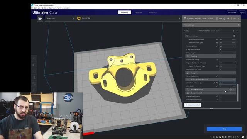Click reset arrow beside Build Plate Adhesion Type
The height and width of the screenshot is (139, 247).
(x=217, y=83)
